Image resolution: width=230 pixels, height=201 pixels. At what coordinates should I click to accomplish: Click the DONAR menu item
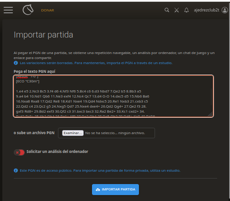point(47,11)
